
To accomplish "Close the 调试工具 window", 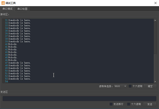I will [156, 3].
